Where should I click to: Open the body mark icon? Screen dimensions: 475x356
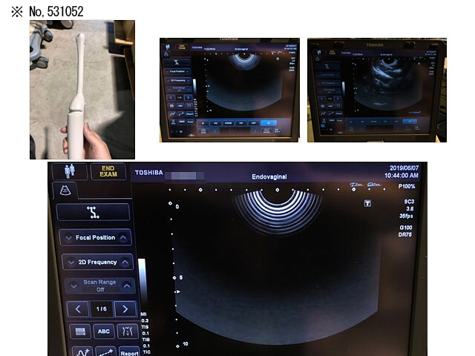click(127, 332)
